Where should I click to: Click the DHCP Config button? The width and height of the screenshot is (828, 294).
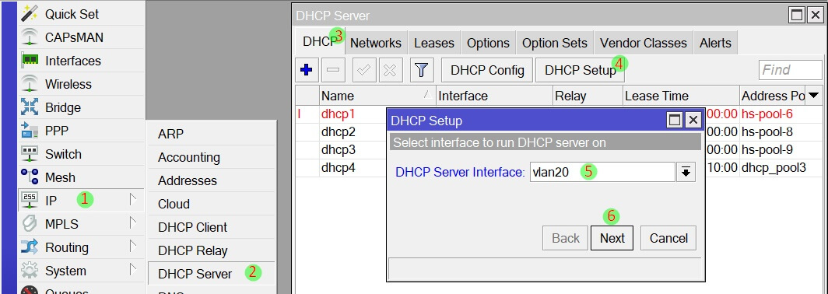pyautogui.click(x=487, y=70)
